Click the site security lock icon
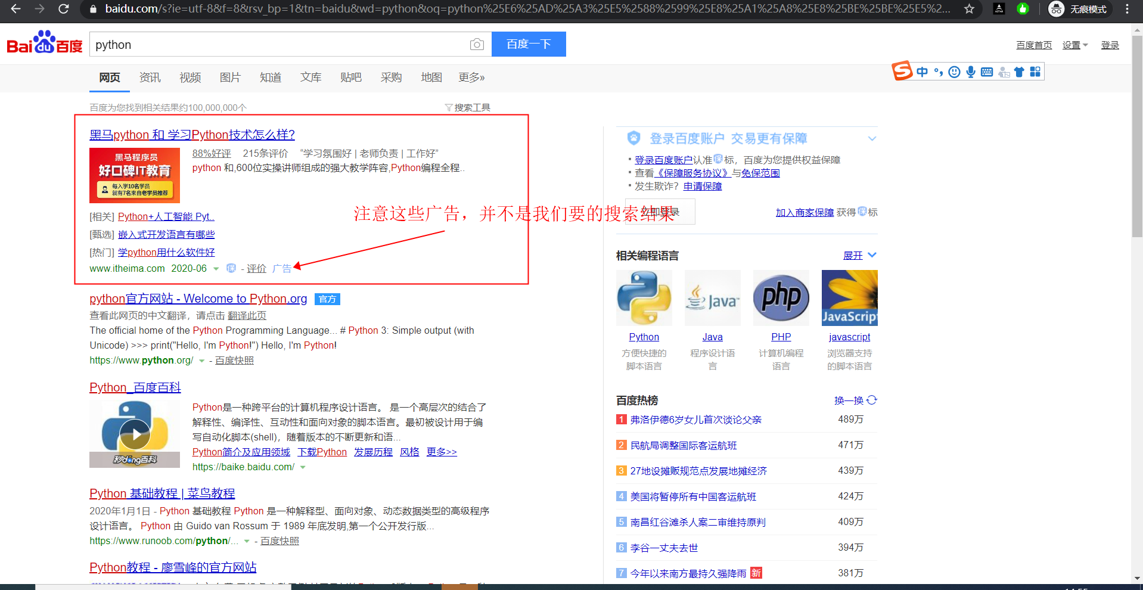 click(92, 9)
